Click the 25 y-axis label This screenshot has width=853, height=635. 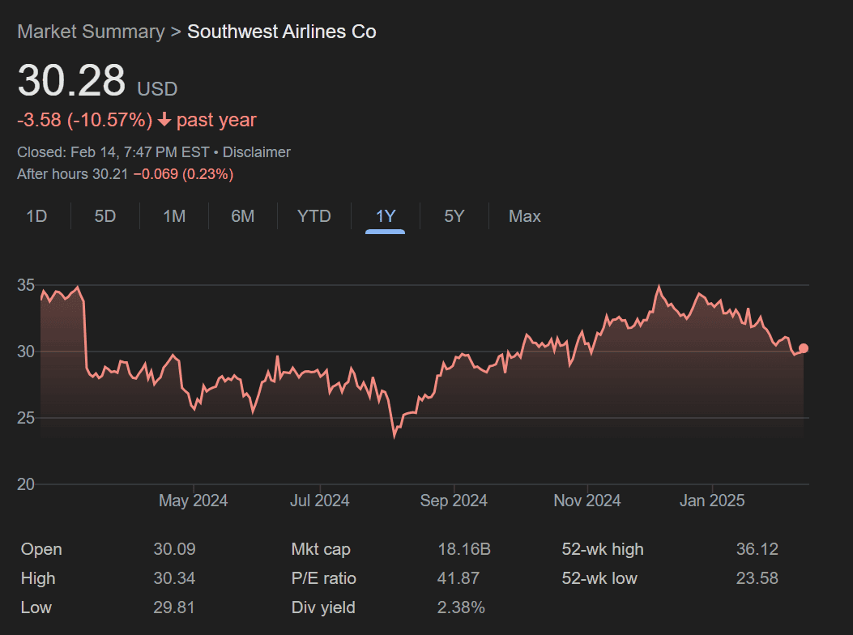tap(26, 418)
